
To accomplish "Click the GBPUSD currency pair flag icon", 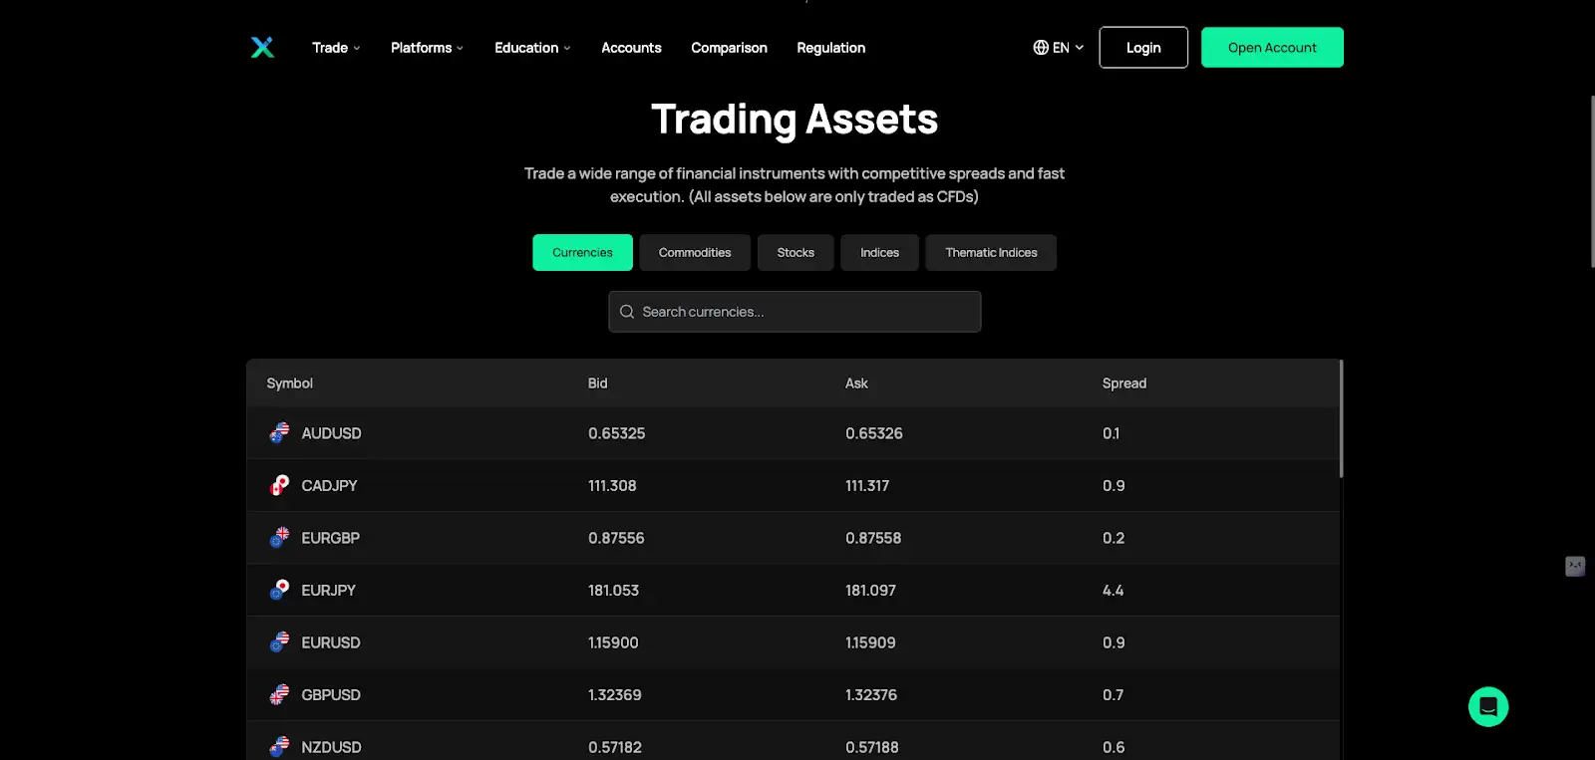I will click(279, 695).
